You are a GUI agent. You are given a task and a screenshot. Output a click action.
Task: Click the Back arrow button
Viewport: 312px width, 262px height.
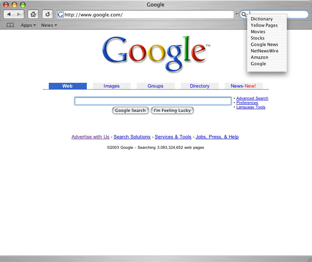click(x=9, y=14)
